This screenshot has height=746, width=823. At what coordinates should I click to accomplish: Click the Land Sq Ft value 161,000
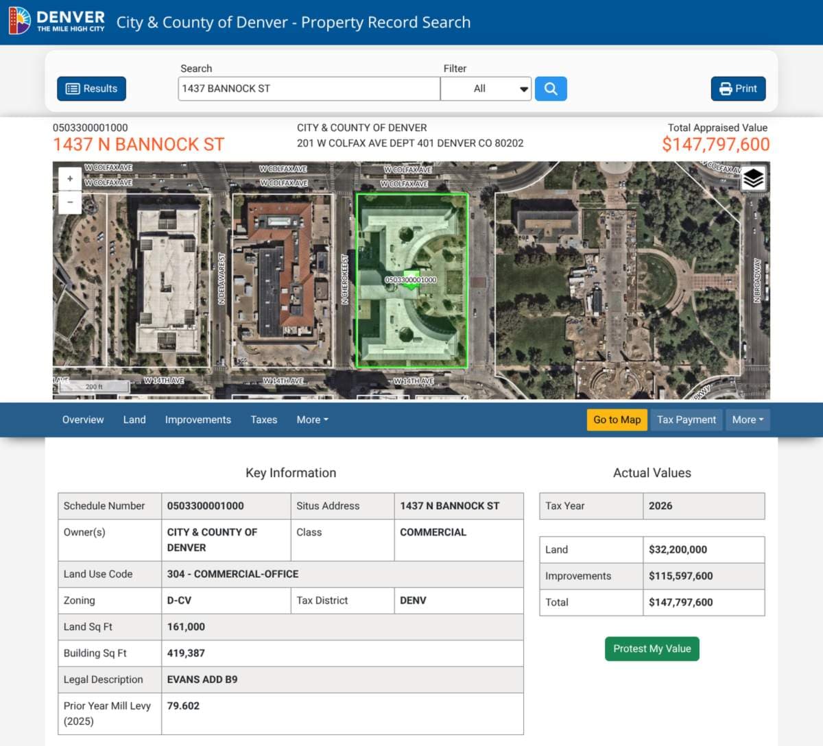186,627
